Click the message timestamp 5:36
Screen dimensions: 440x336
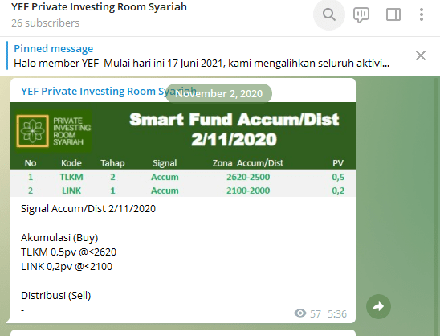click(x=337, y=313)
